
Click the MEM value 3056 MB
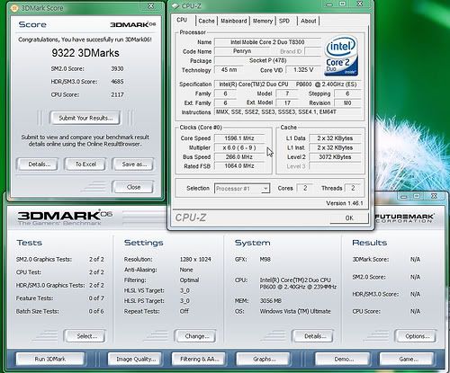coord(271,301)
